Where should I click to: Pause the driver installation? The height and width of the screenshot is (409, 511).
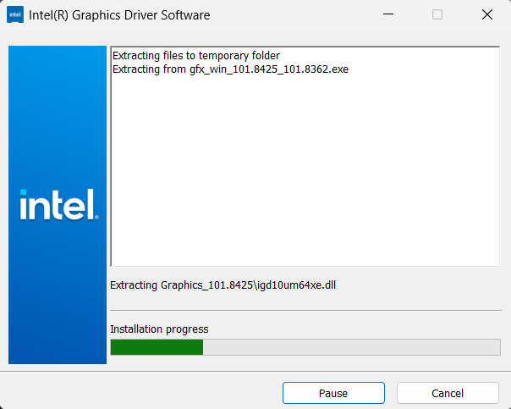[x=333, y=393]
